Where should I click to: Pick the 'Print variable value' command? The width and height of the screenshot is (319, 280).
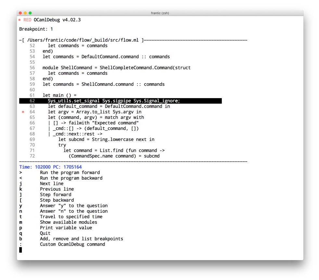(x=66, y=228)
